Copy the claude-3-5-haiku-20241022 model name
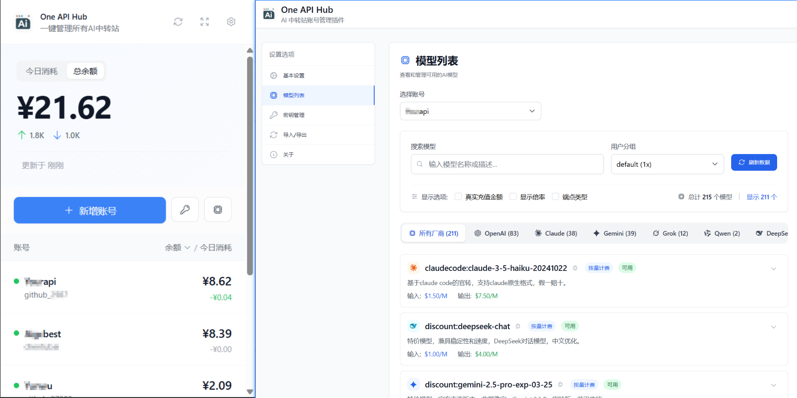797x398 pixels. point(575,268)
